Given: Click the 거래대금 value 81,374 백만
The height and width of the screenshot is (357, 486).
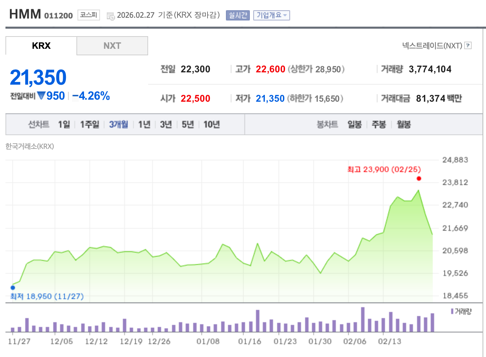Looking at the screenshot, I should pos(439,99).
